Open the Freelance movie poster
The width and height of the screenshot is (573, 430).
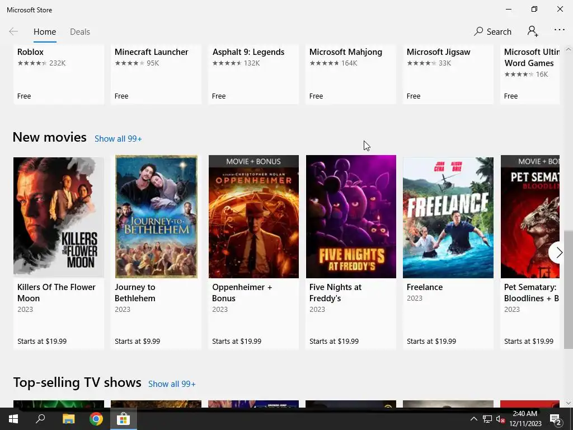point(448,217)
